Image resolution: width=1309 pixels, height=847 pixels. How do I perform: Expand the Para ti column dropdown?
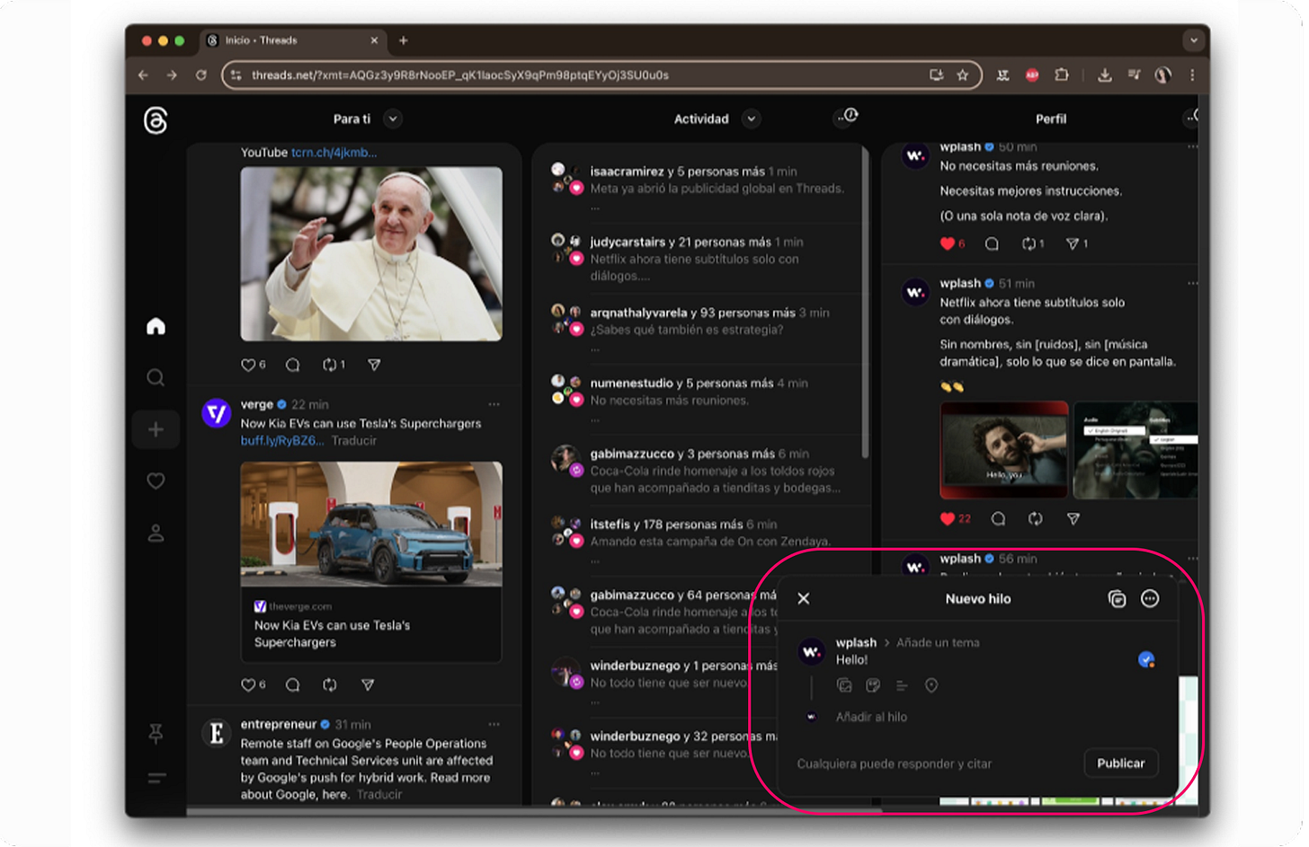[393, 119]
